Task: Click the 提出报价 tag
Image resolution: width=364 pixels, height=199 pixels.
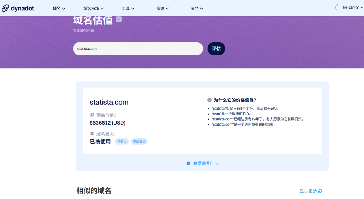Action: [x=139, y=142]
